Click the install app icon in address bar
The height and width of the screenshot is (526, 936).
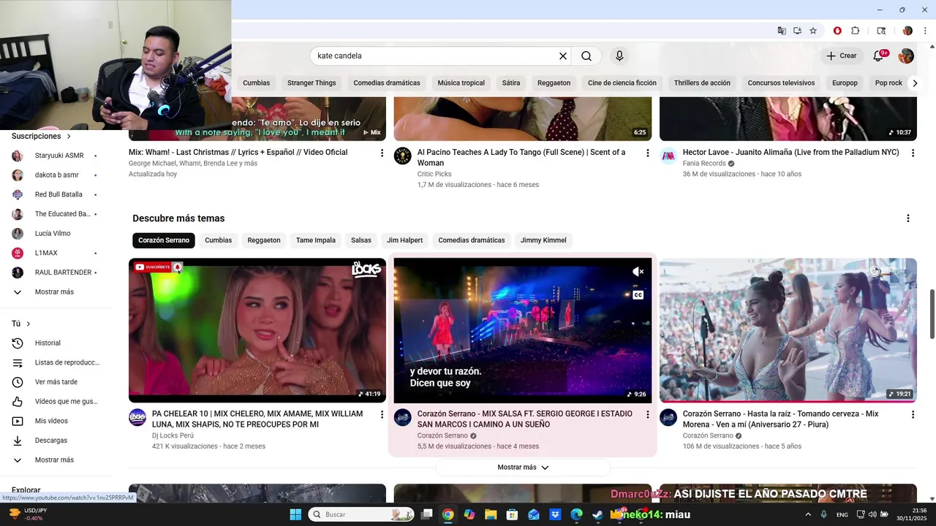pyautogui.click(x=797, y=31)
